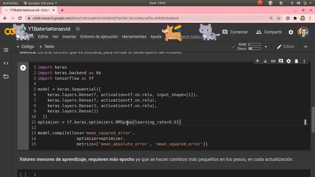The height and width of the screenshot is (177, 315).
Task: Open the Editen editing mode button
Action: [x=285, y=47]
